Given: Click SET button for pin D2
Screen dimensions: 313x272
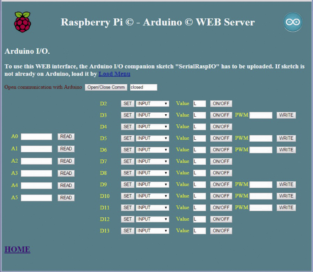Looking at the screenshot, I should coord(128,103).
